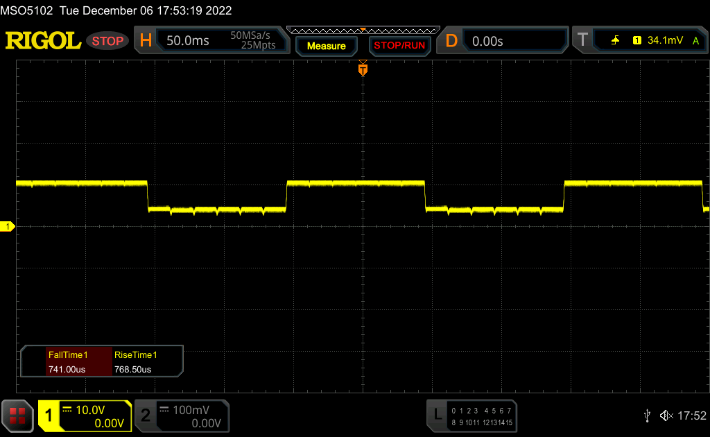Open the red grid function menu icon
710x437 pixels.
pyautogui.click(x=17, y=416)
